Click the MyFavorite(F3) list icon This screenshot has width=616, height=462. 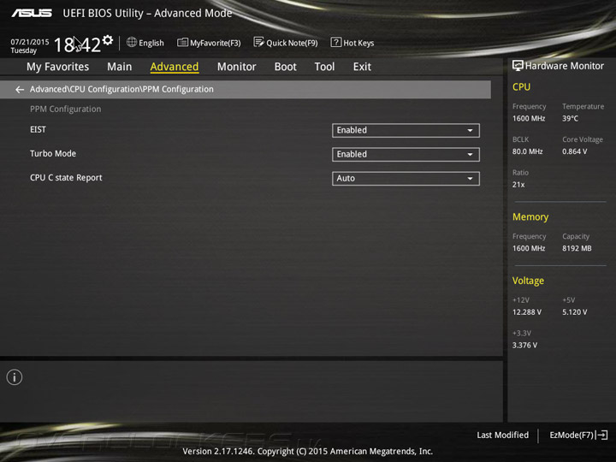[182, 42]
